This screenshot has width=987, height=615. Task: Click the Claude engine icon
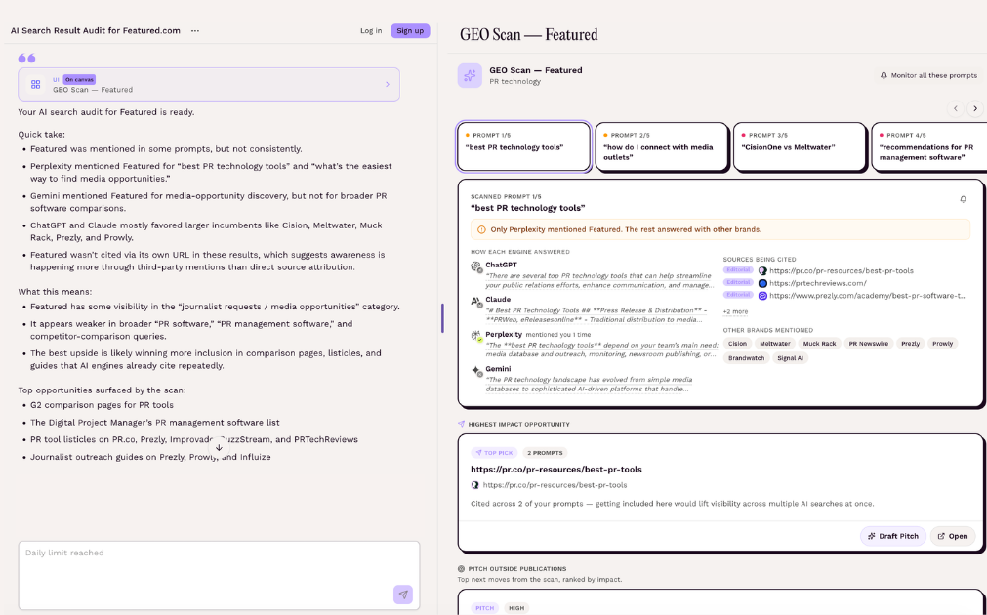point(476,302)
